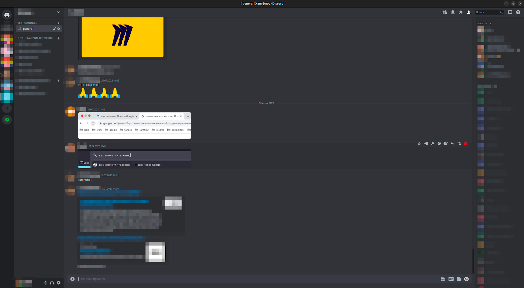Create channel in TEXT CHANNELS category
Viewport: 524px width, 288px height.
58,23
